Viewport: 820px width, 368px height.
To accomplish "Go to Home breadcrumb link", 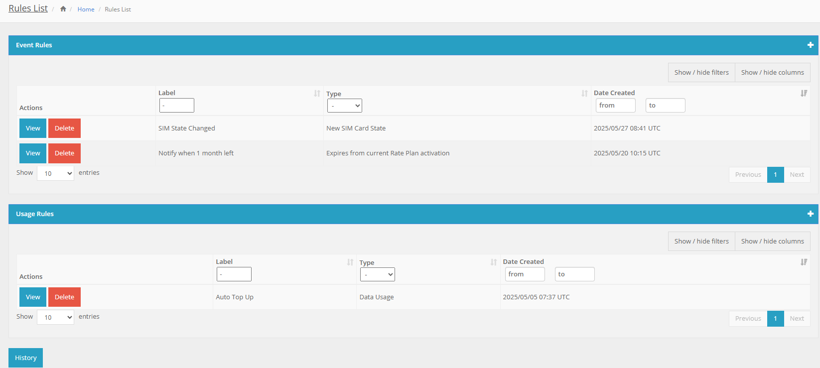I will click(86, 9).
